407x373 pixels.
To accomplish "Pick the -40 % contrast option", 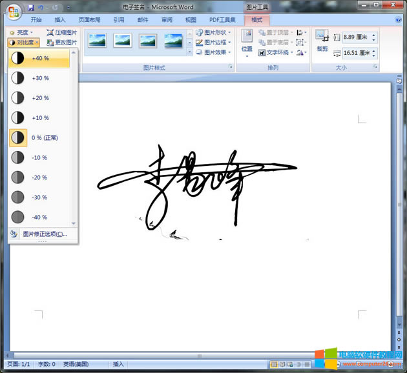I will click(x=40, y=217).
